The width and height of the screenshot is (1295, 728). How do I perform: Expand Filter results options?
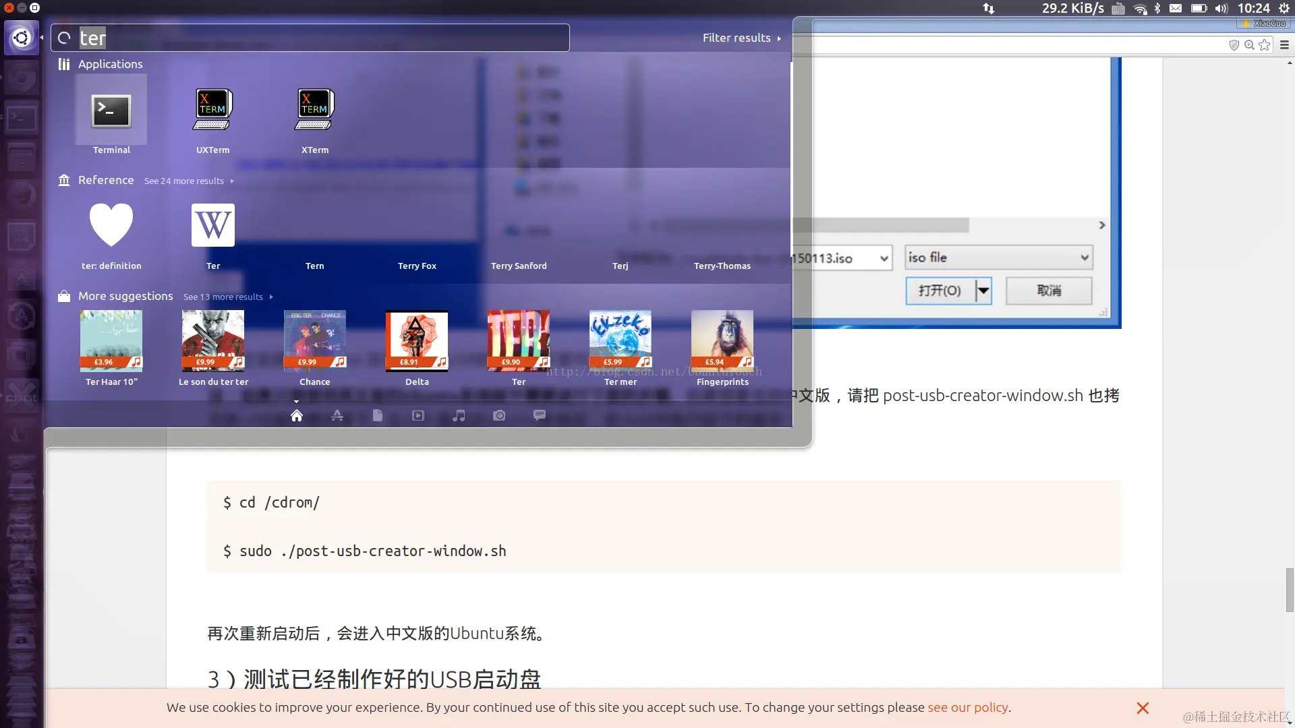tap(741, 38)
